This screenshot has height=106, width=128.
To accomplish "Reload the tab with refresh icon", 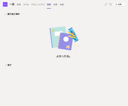I will pos(111,4).
